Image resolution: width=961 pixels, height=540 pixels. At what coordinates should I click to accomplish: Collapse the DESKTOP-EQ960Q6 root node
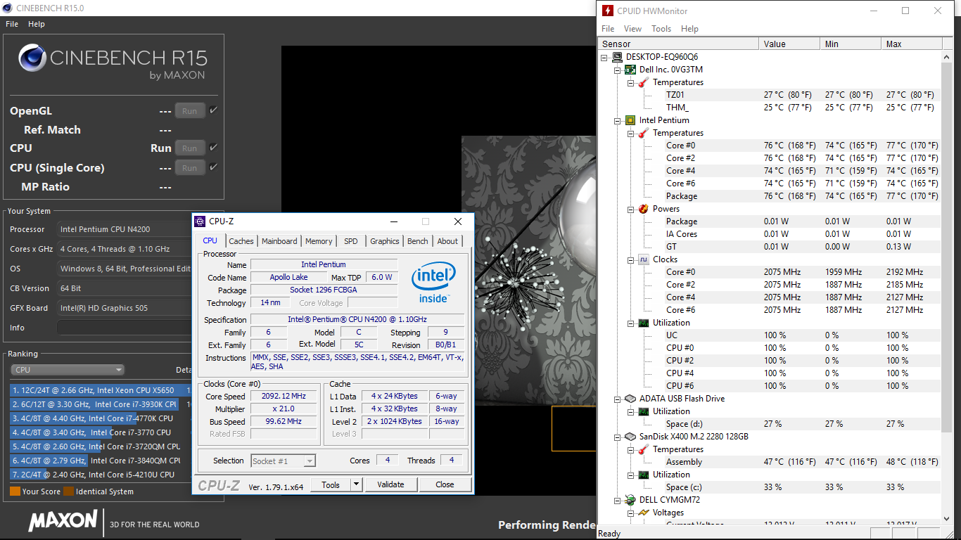pos(605,57)
